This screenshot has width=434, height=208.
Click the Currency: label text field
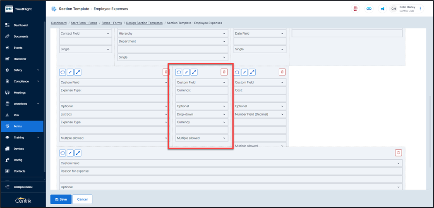tap(201, 90)
